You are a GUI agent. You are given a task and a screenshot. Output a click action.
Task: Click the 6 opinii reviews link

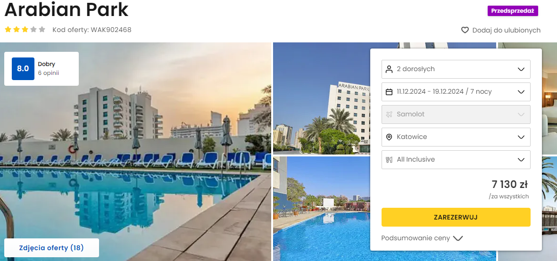(48, 73)
